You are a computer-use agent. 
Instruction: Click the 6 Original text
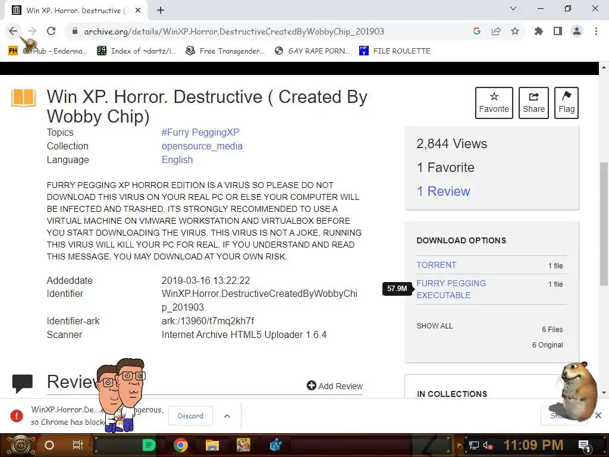[x=547, y=345]
